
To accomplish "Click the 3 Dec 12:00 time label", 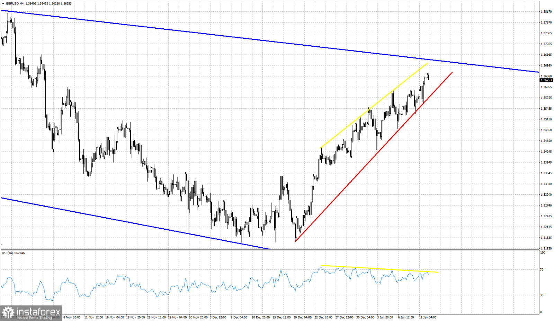I will (218, 317).
